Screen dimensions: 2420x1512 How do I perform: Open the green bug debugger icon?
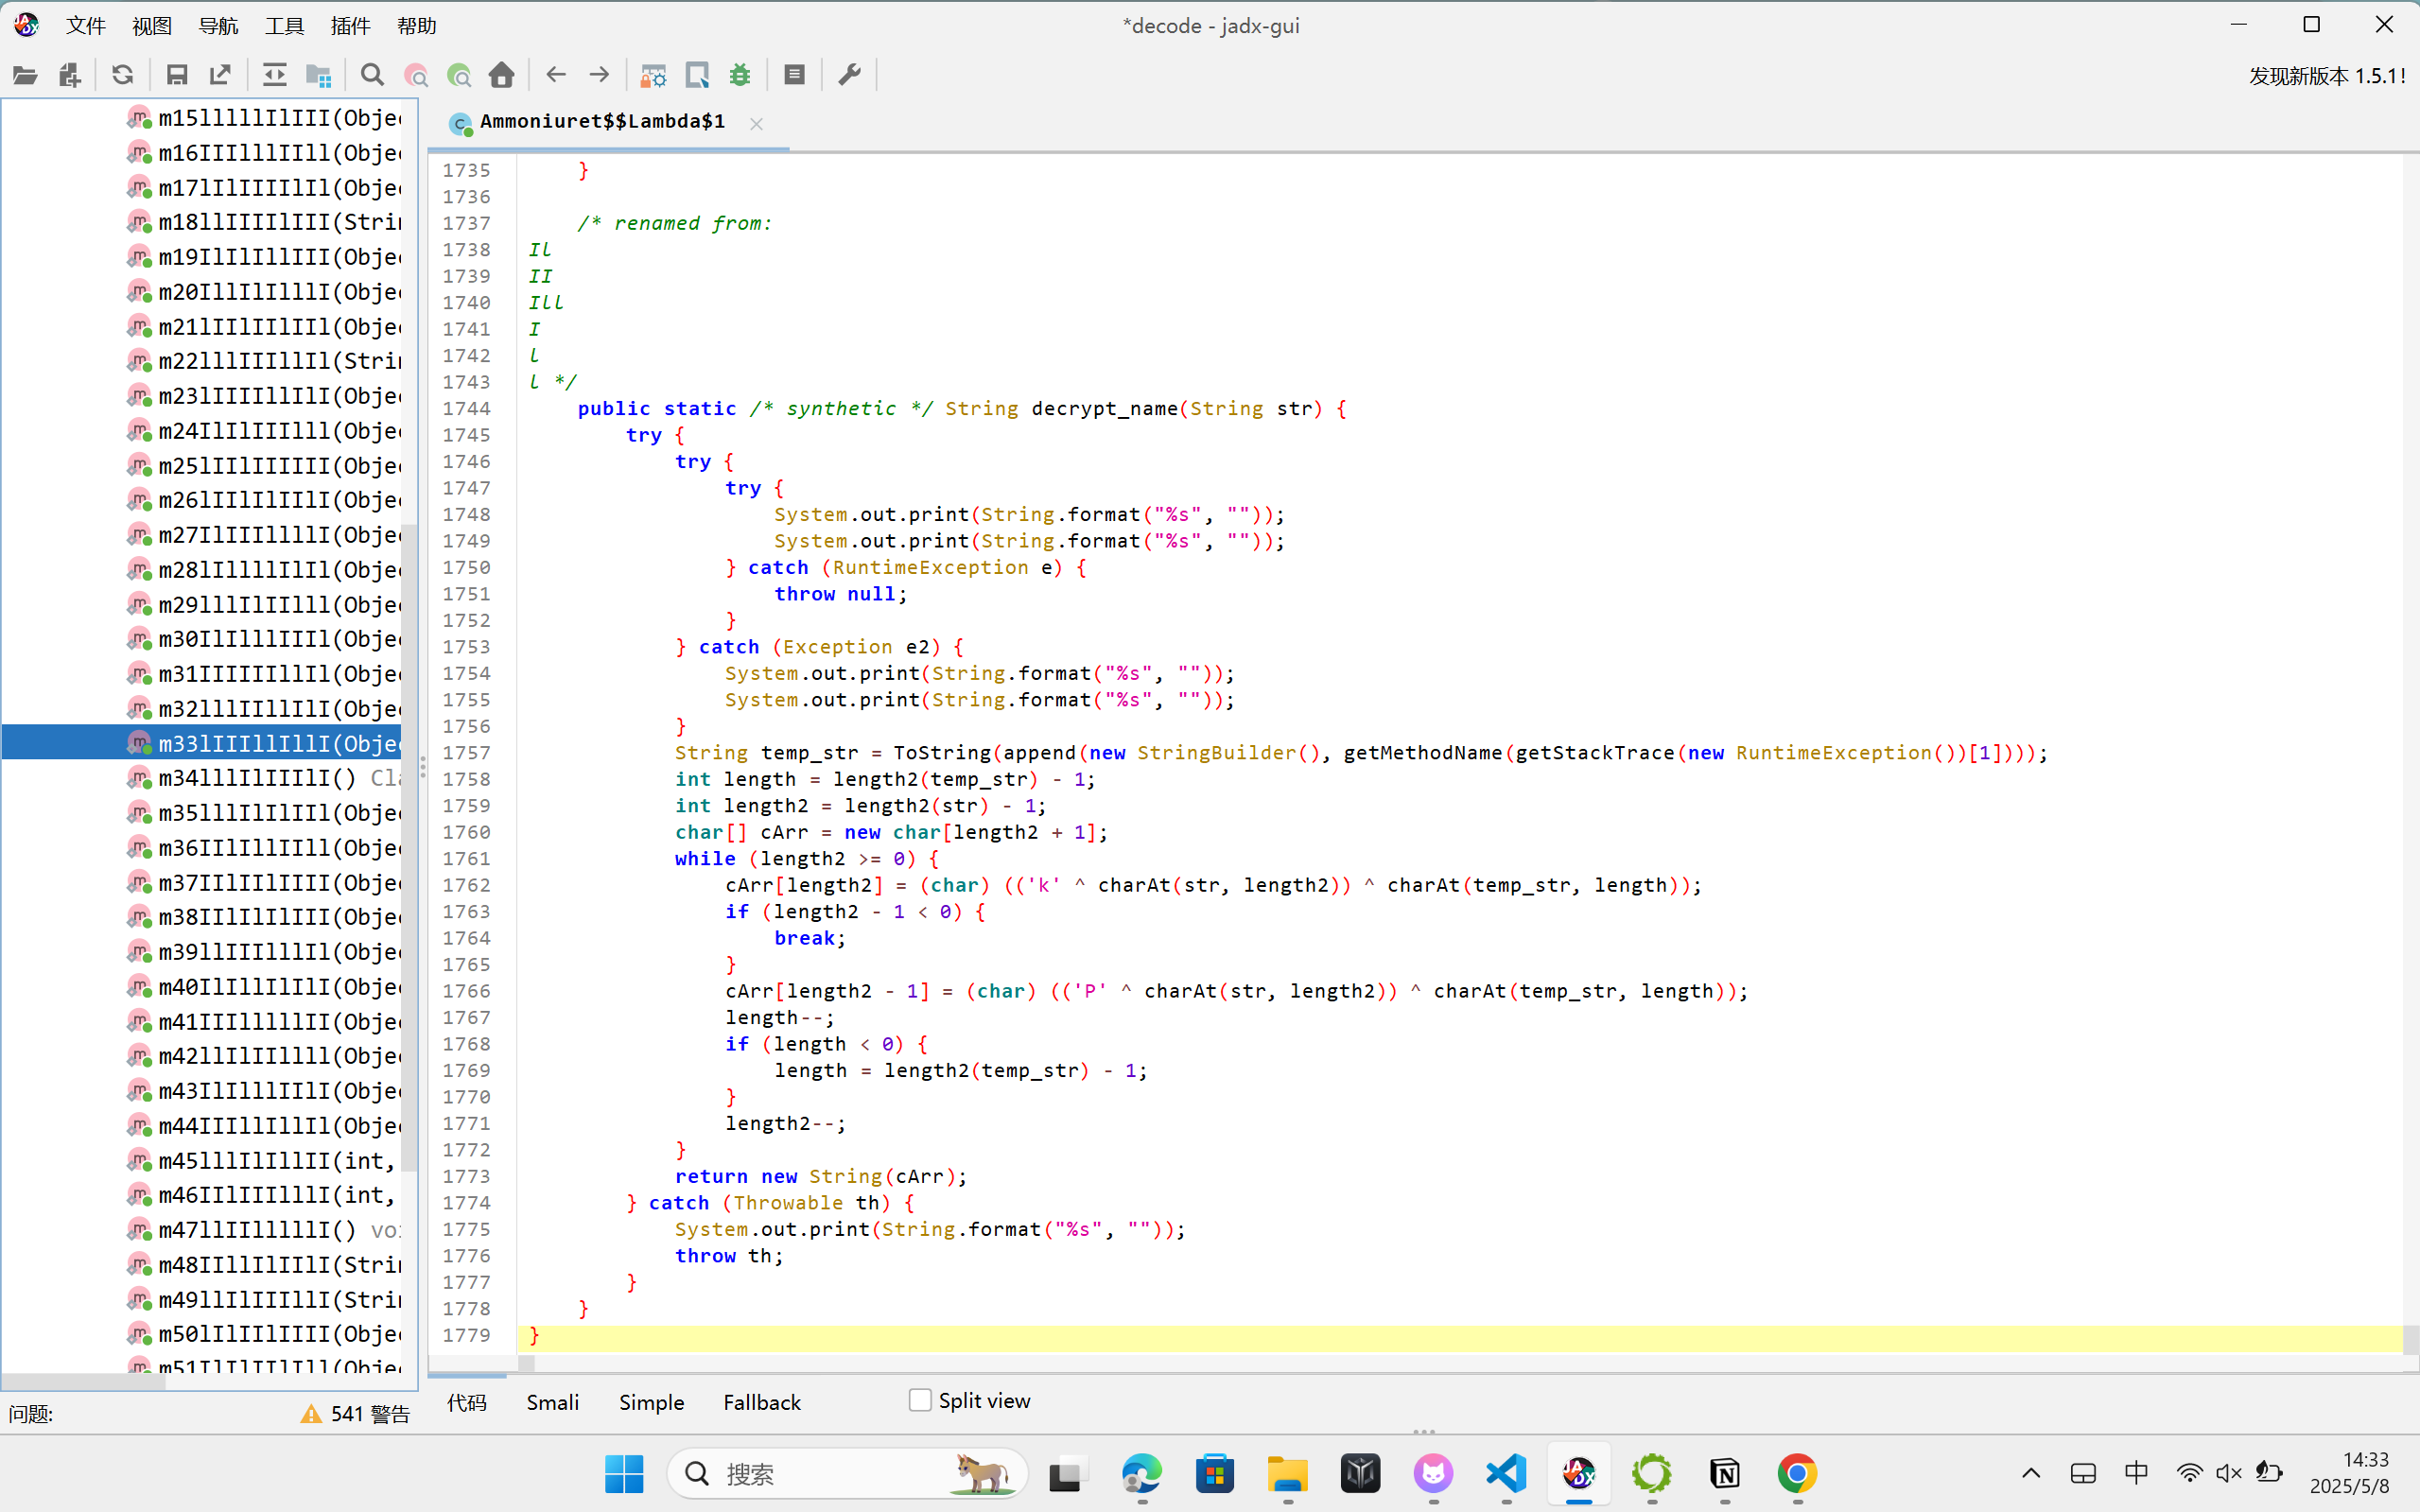click(740, 75)
